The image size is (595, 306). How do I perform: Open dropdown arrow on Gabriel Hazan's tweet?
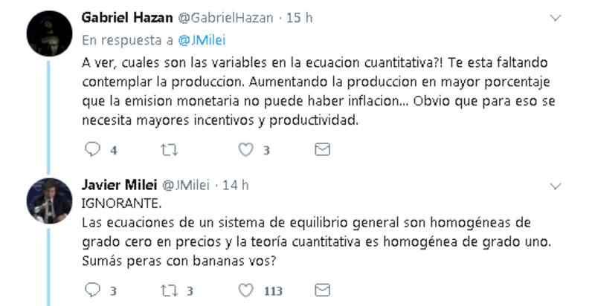click(x=555, y=16)
